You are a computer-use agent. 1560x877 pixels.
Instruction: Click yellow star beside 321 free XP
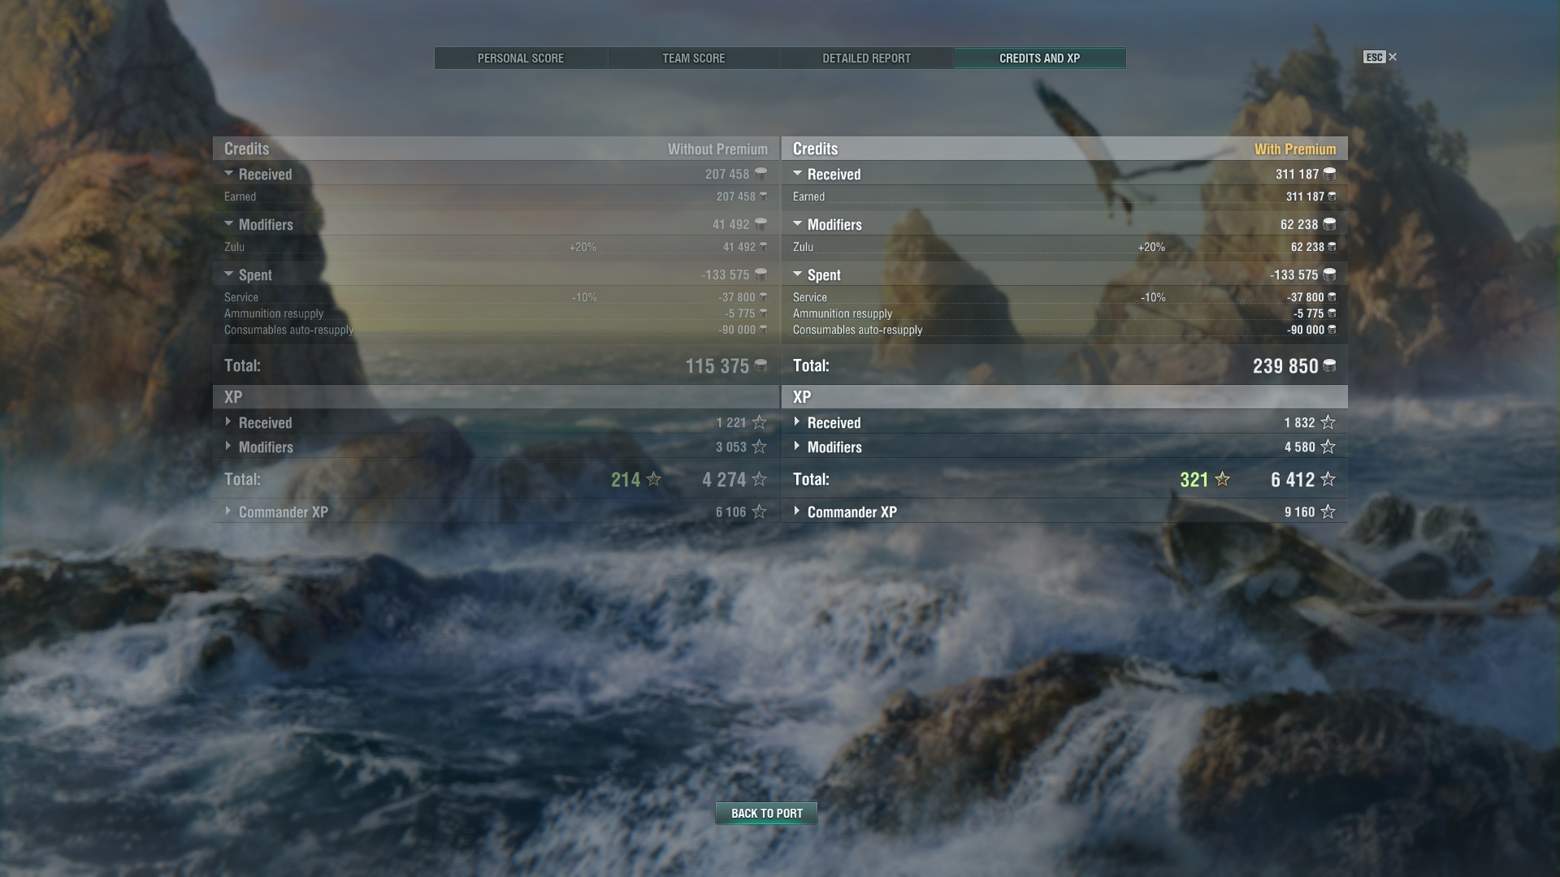(x=1222, y=479)
